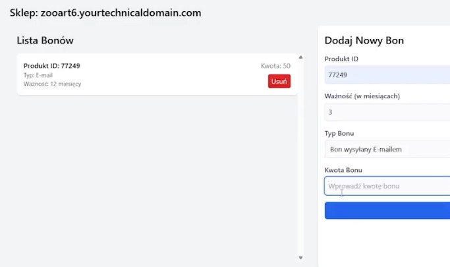Viewport: 450px width, 267px height.
Task: Click the Kwota Bonu amount field
Action: 387,186
